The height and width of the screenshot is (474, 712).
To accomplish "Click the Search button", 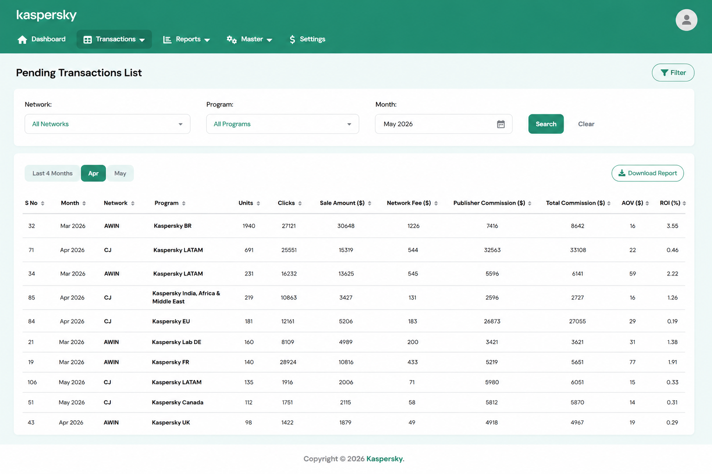I will tap(546, 124).
